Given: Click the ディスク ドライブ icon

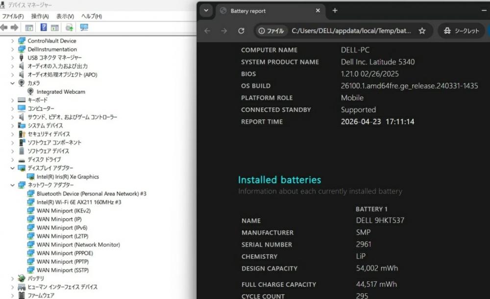Looking at the screenshot, I should tap(22, 160).
